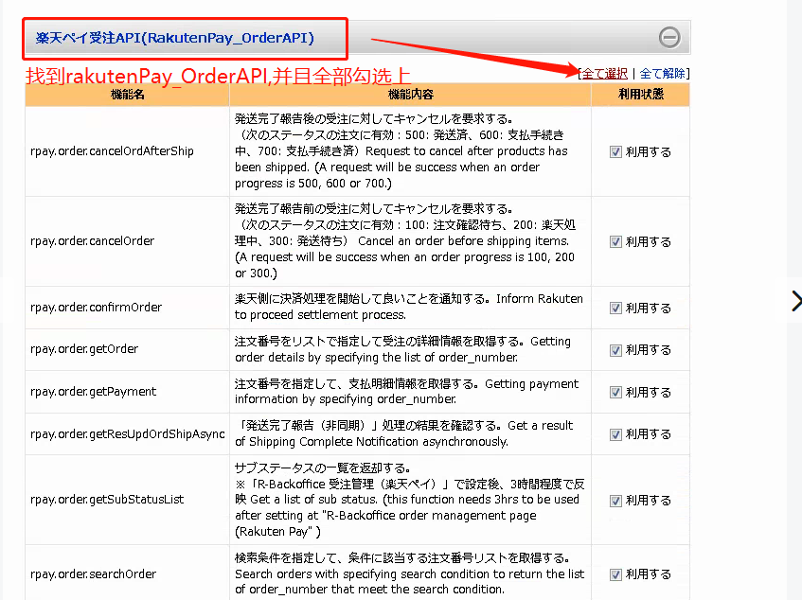Collapse the RakutenPay_OrderAPI section with minus icon
The image size is (802, 600).
click(x=669, y=37)
